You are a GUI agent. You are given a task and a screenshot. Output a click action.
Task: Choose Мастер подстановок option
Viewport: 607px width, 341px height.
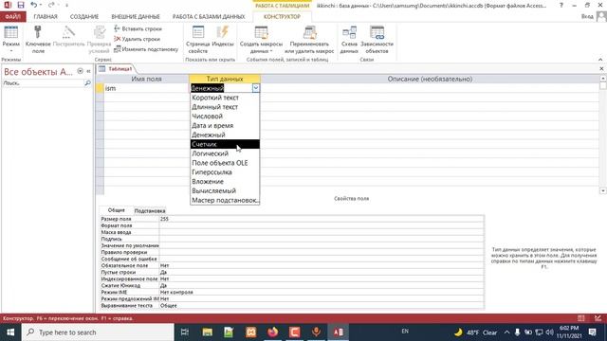(225, 200)
